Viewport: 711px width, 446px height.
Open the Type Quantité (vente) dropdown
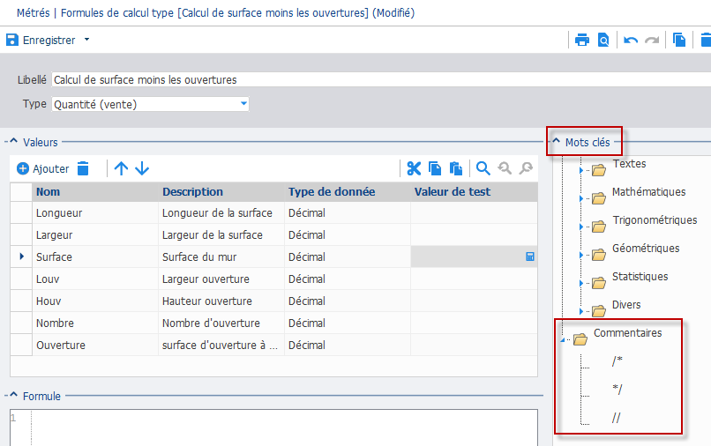point(243,104)
